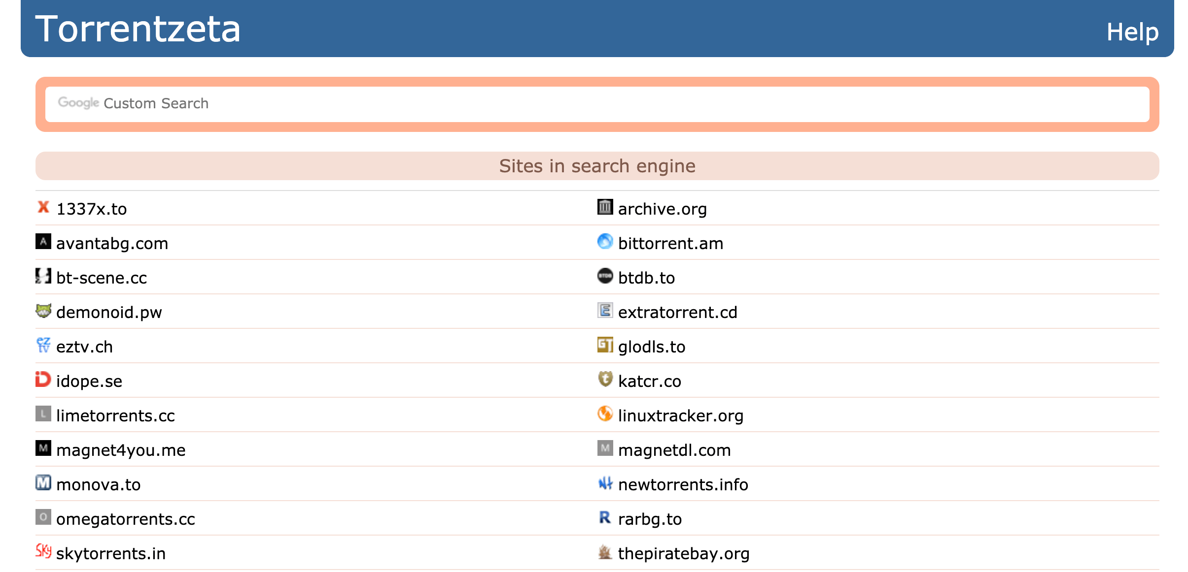
Task: Visit katcr.co
Action: click(x=650, y=381)
